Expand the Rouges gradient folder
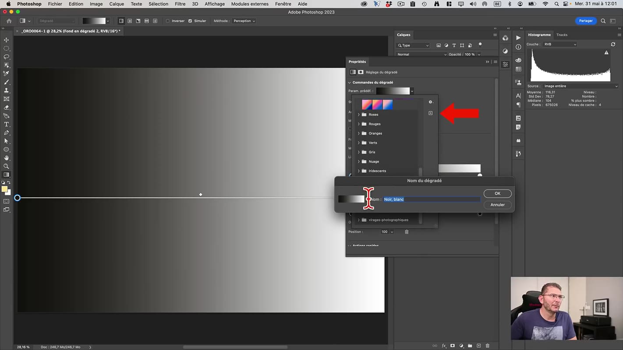 tap(359, 124)
